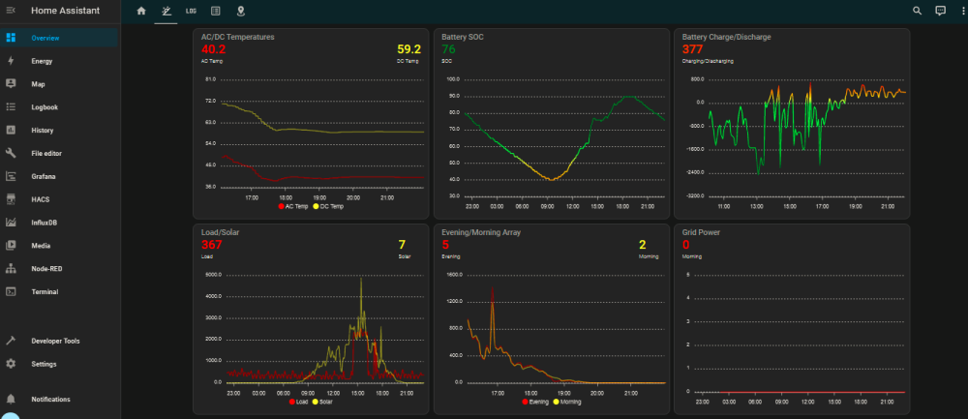Open Grafana from the sidebar
The width and height of the screenshot is (968, 419).
[59, 176]
